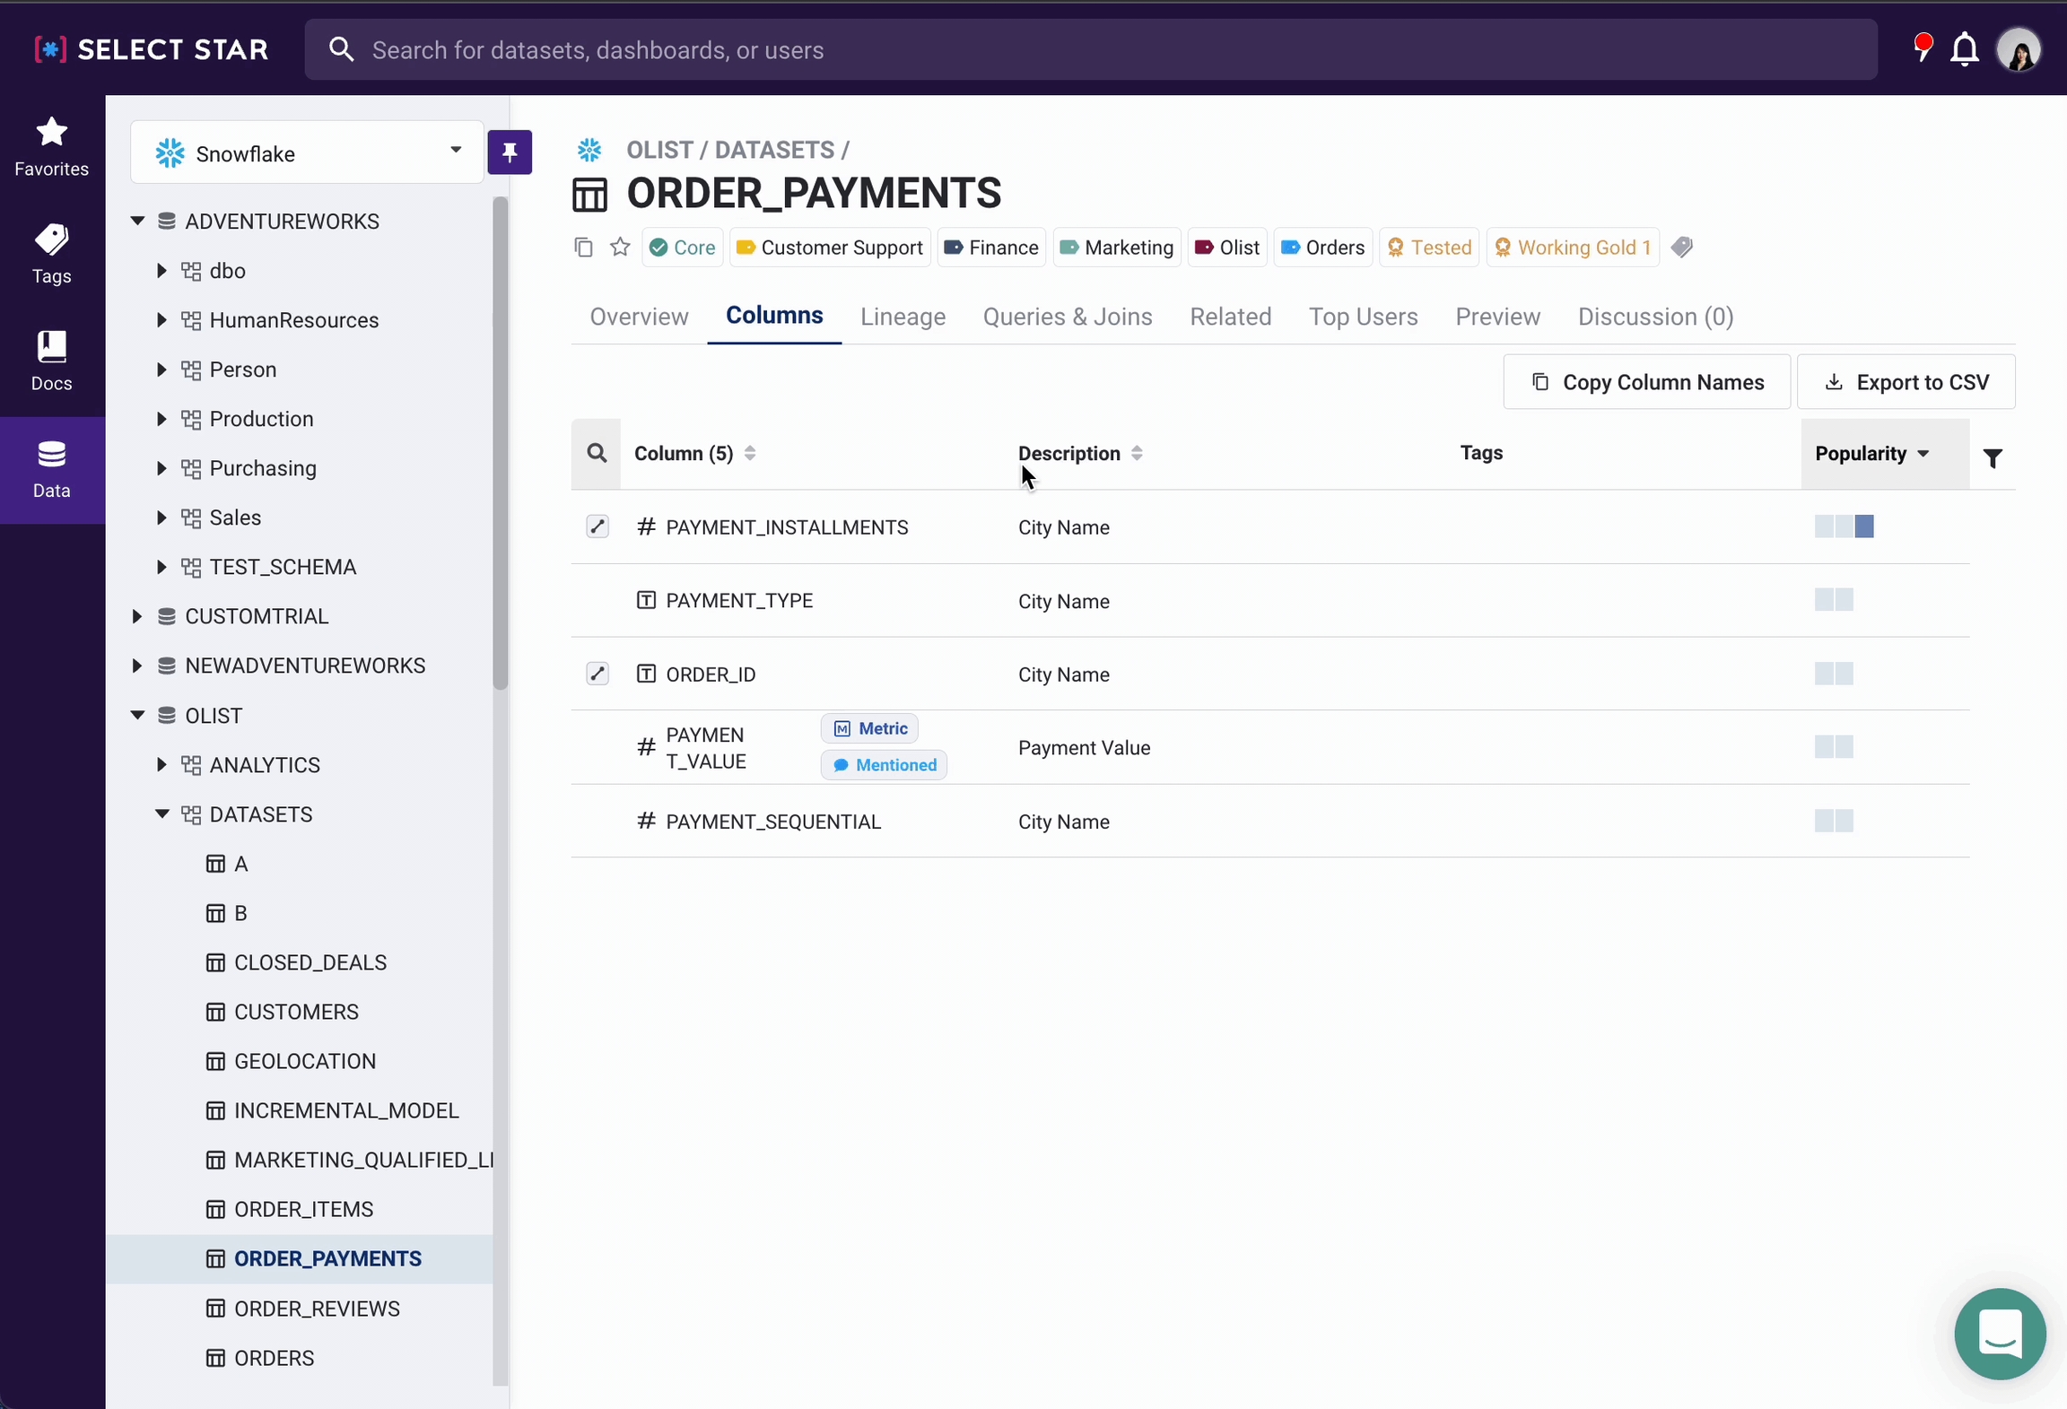Click Export to CSV button
2067x1409 pixels.
(1906, 382)
